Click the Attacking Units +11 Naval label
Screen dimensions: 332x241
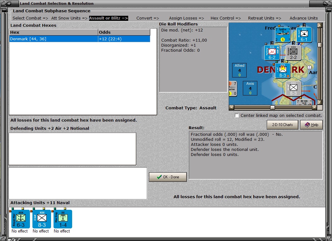(40, 203)
